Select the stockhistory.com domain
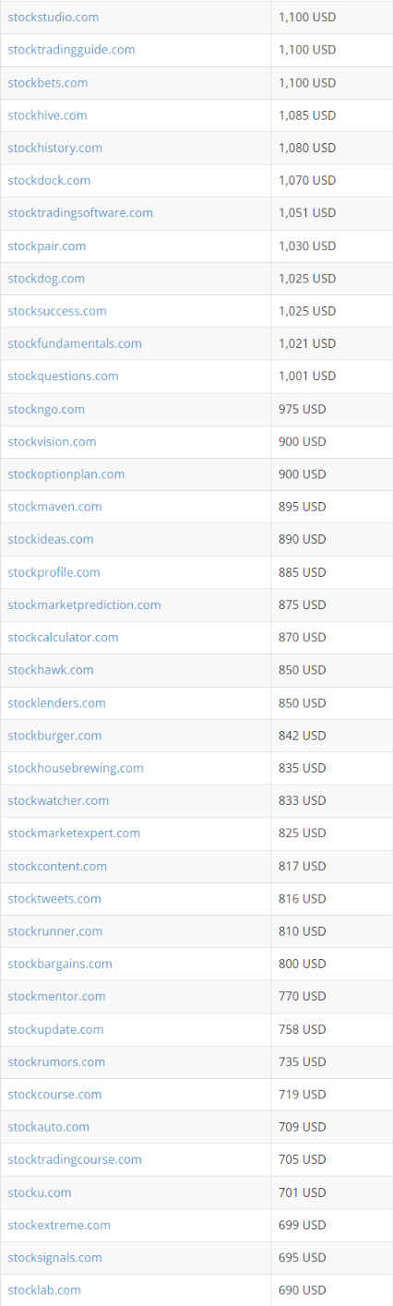Screen dimensions: 393x1306 55,148
